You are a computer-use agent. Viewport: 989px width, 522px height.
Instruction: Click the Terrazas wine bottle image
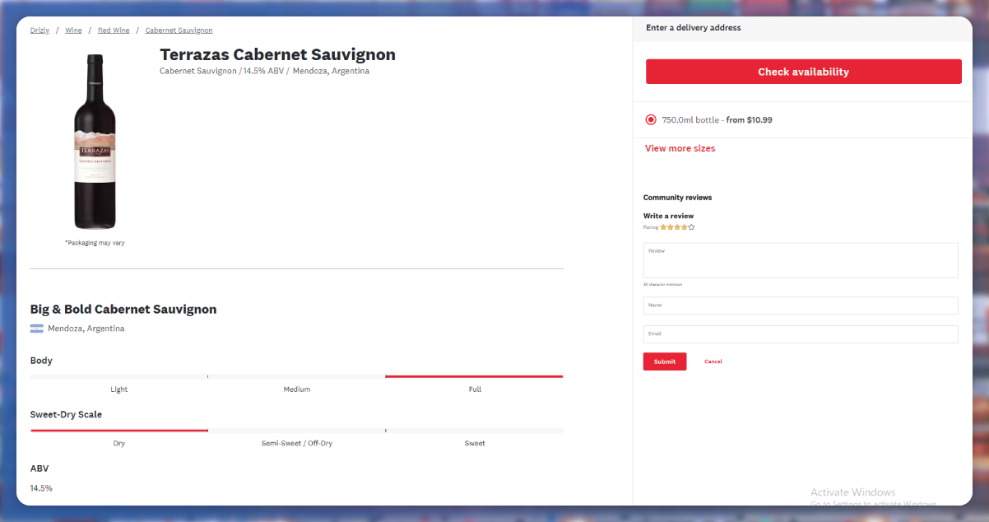tap(95, 142)
